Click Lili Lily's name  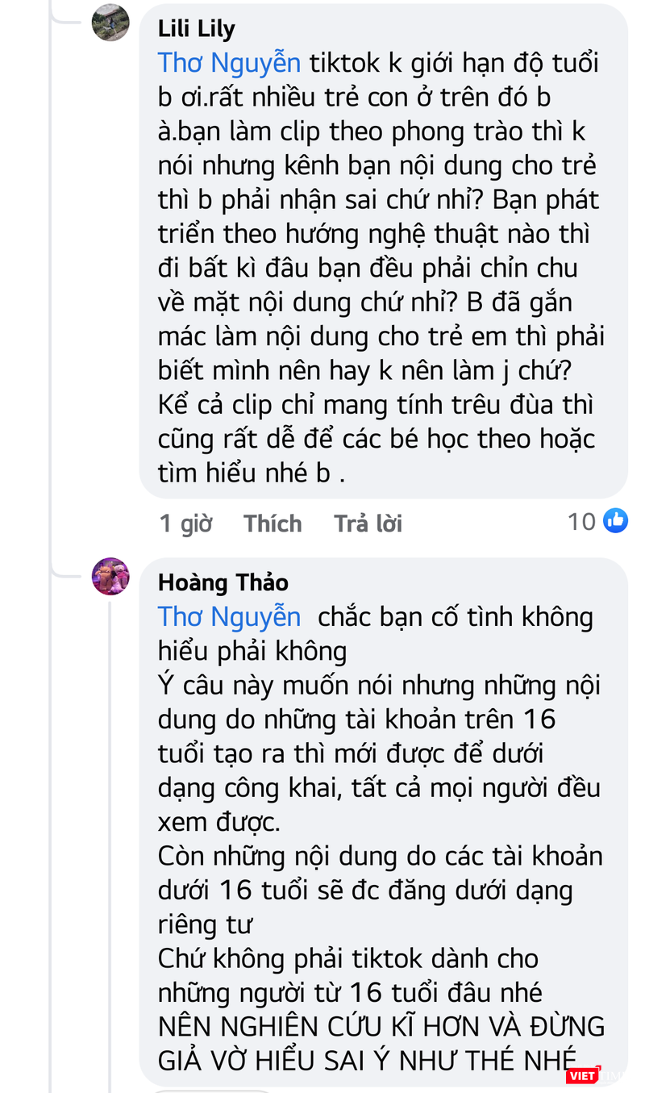(x=194, y=27)
